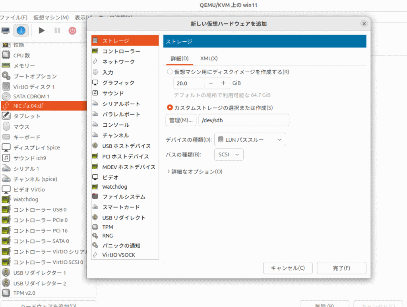
Task: Click the graphical console monitor icon
Action: click(6, 31)
